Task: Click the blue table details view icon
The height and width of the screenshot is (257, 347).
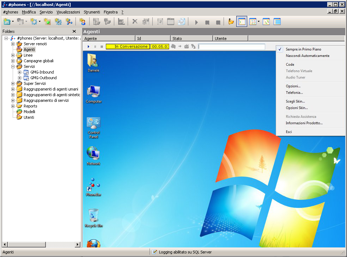Action: point(277,22)
